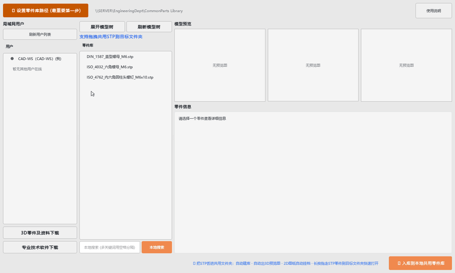This screenshot has width=455, height=273.
Task: Click the online status dot beside CAD-WS
Action: click(x=12, y=59)
